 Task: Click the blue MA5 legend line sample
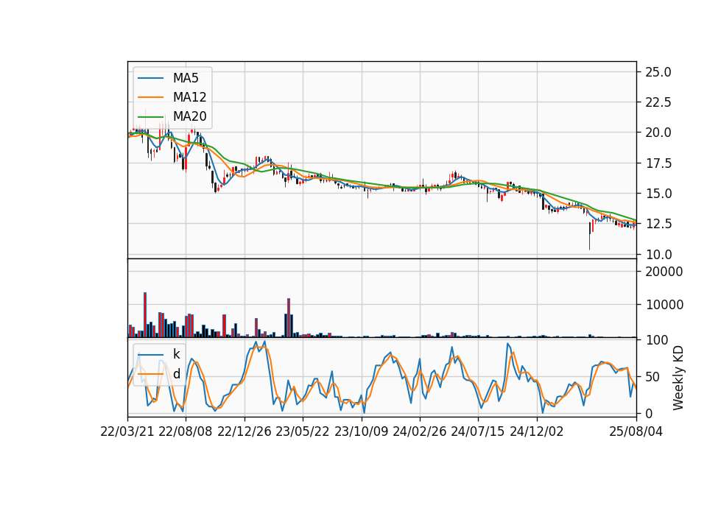pyautogui.click(x=150, y=79)
